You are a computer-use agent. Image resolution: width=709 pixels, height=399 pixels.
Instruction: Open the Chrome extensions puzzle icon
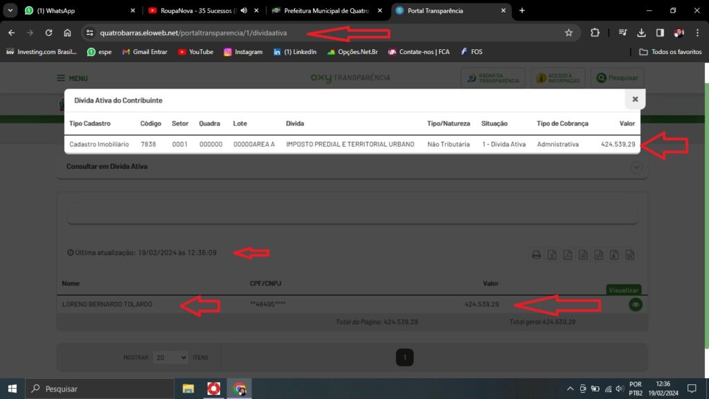pos(595,33)
